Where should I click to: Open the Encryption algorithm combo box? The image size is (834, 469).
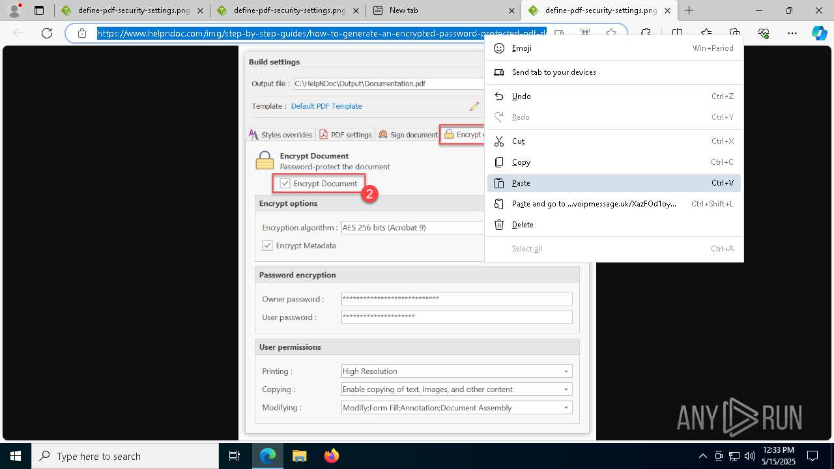(x=412, y=227)
